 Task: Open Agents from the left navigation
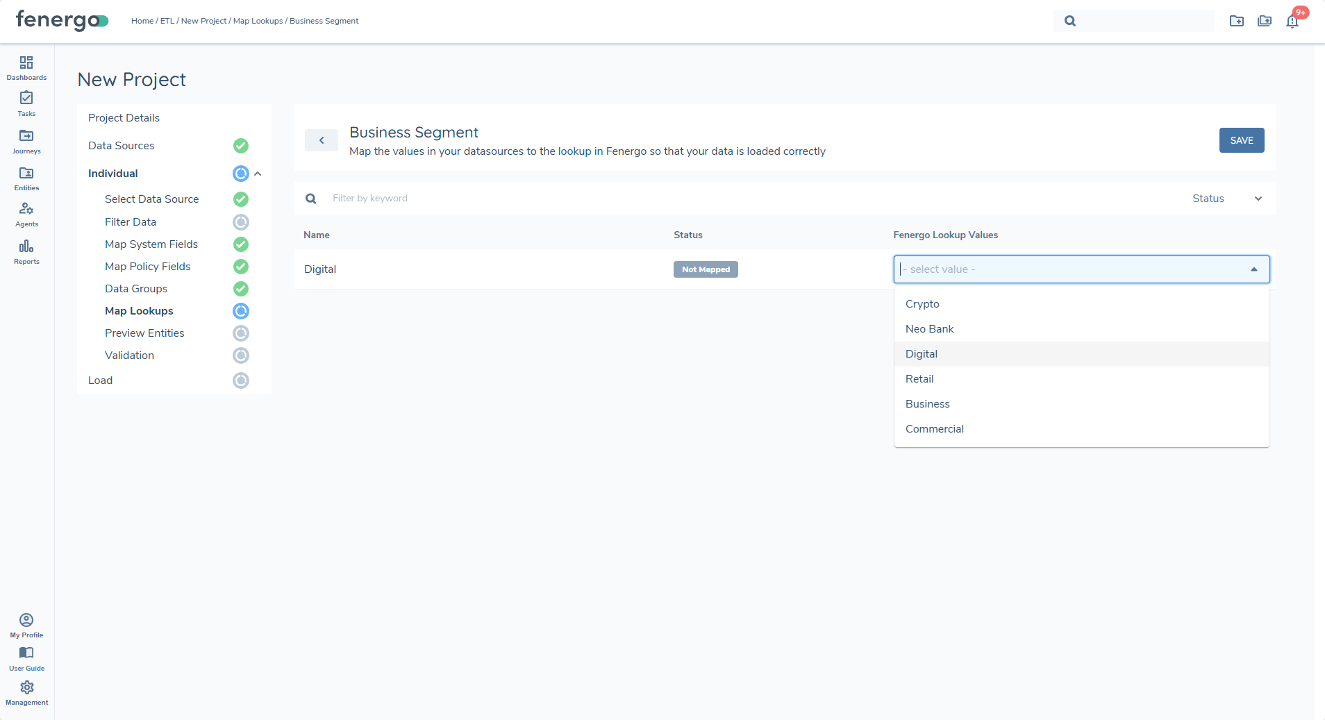click(x=26, y=214)
